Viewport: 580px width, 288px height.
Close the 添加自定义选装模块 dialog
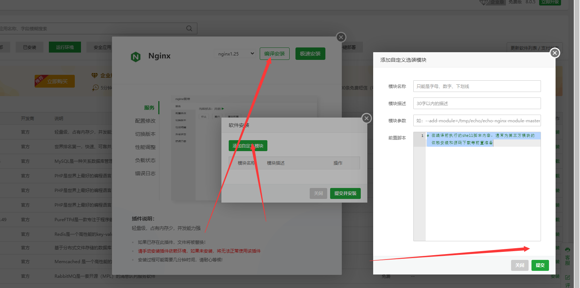pos(555,53)
